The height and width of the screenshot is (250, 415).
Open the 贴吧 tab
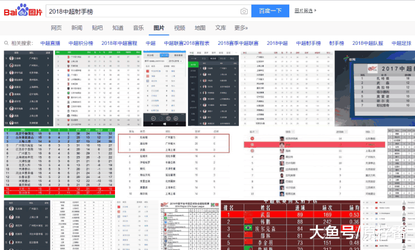pos(97,28)
